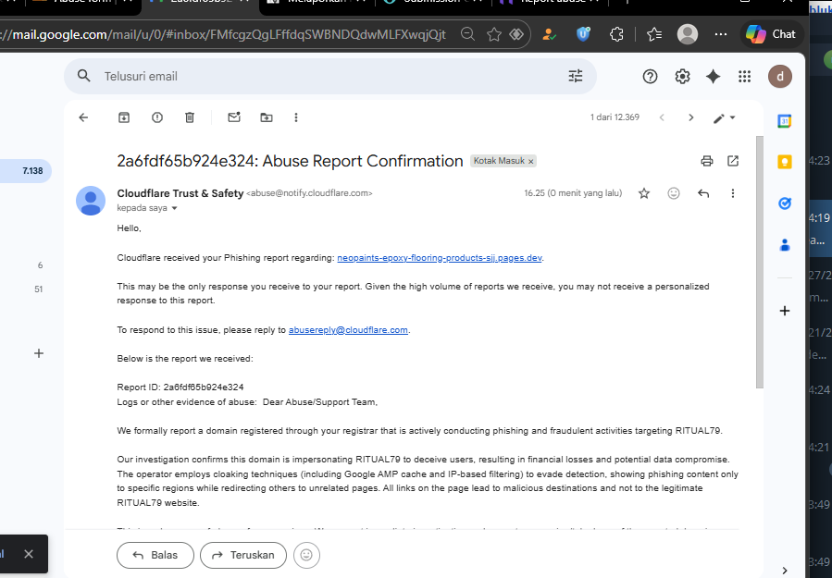
Task: Click the Teruskan forward button
Action: click(x=243, y=555)
